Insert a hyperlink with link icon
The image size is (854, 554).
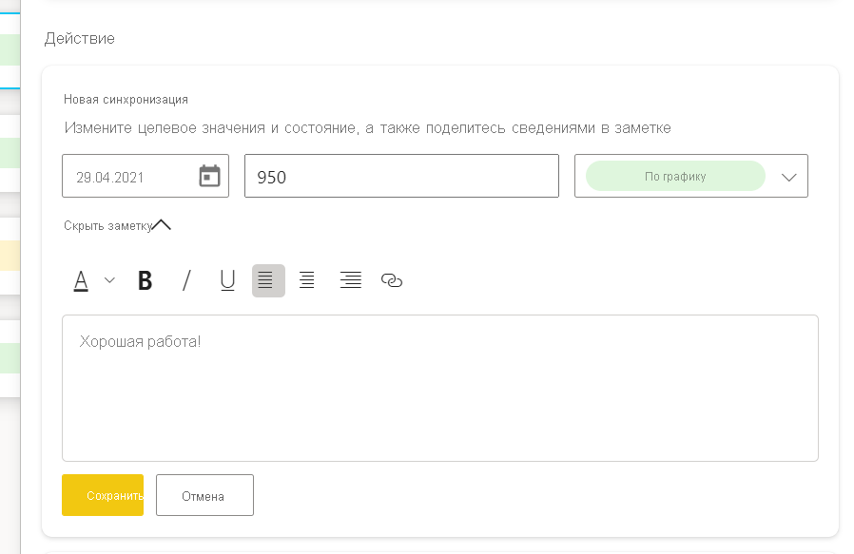coord(392,281)
